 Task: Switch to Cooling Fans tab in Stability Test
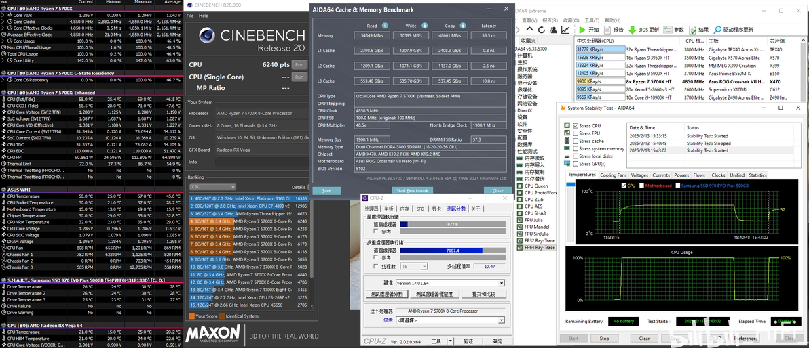[x=613, y=175]
